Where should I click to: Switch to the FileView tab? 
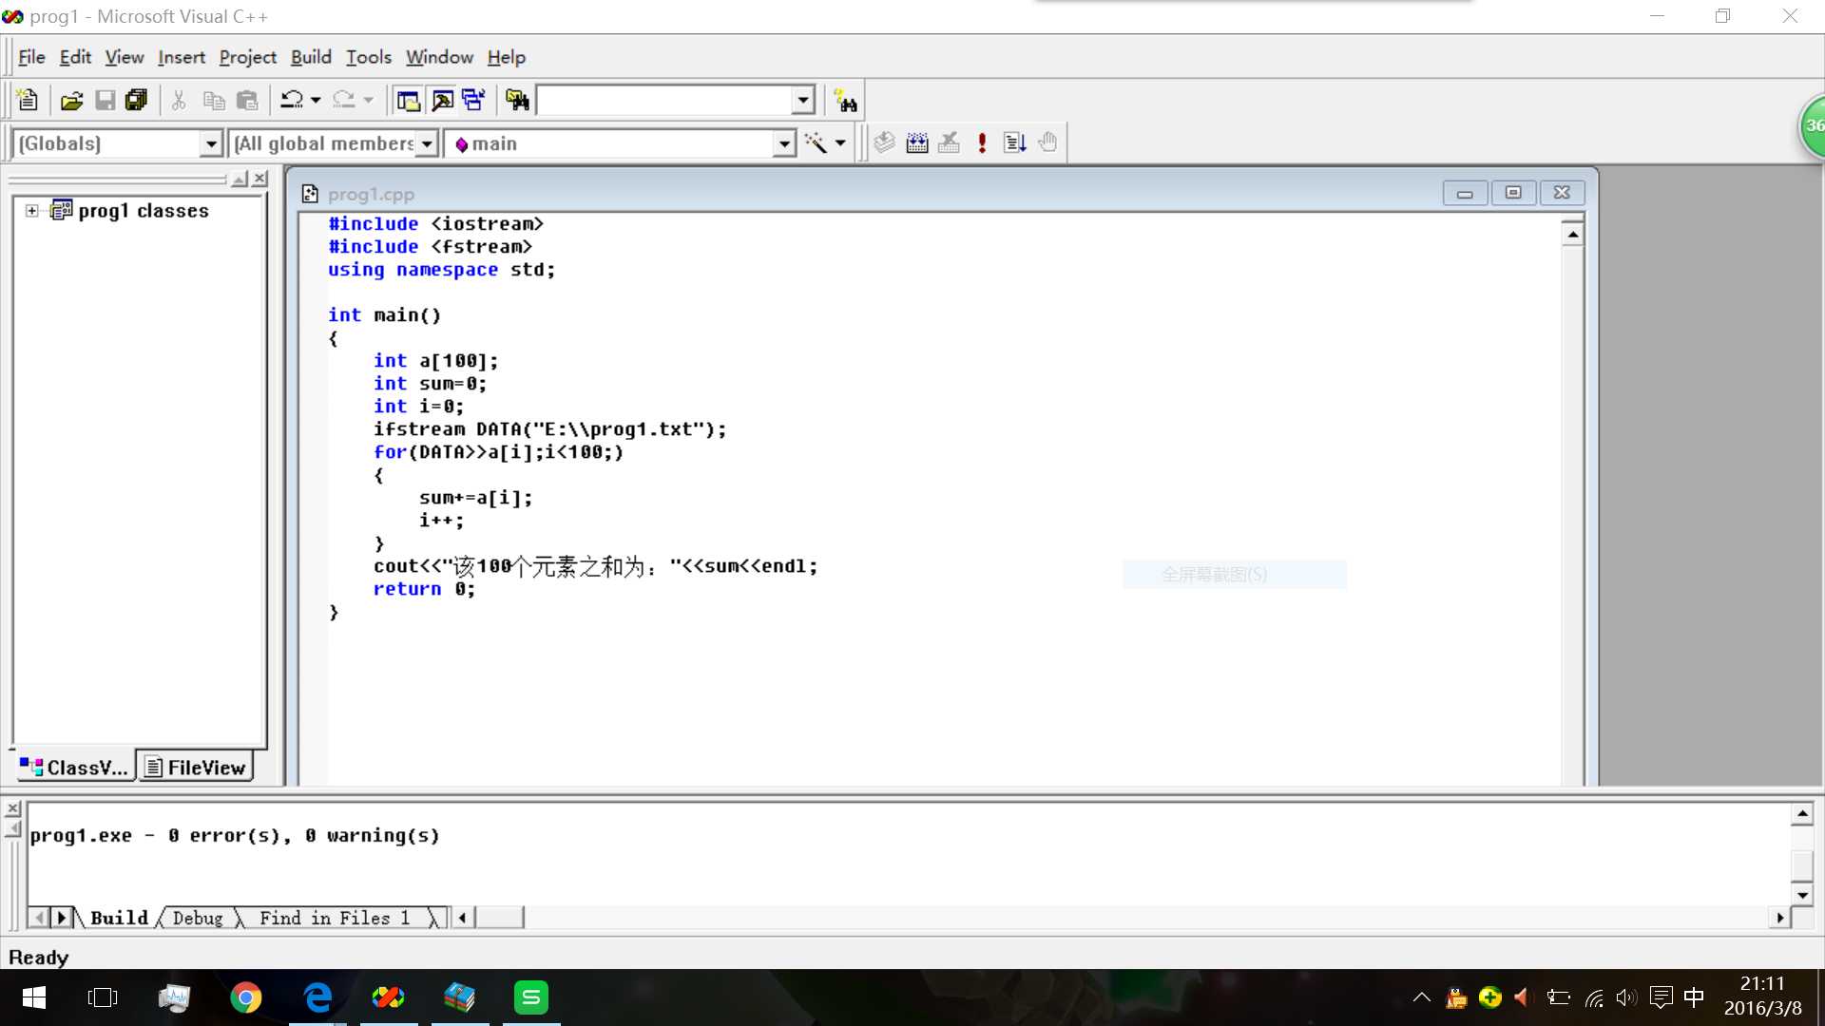[x=196, y=767]
